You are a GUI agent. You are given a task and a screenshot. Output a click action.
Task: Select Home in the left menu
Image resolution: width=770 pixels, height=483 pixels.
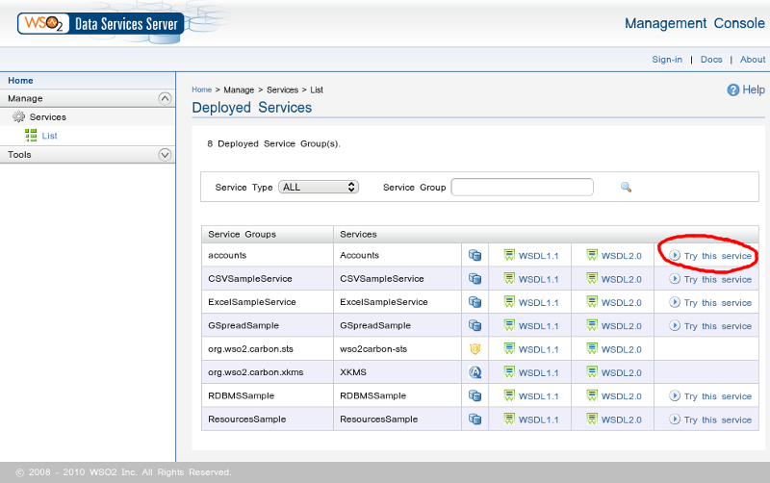[20, 81]
